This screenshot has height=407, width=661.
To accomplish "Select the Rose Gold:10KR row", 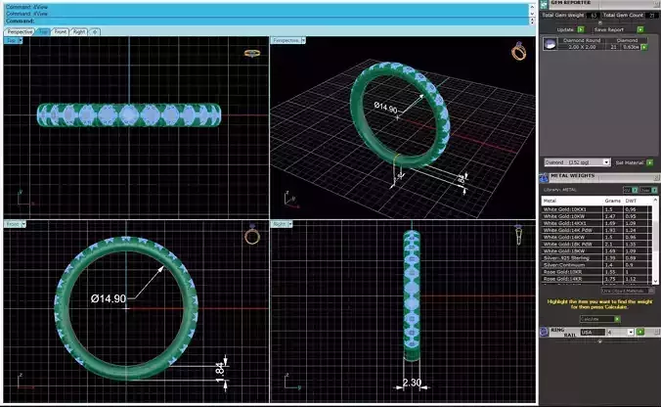I will click(x=596, y=272).
